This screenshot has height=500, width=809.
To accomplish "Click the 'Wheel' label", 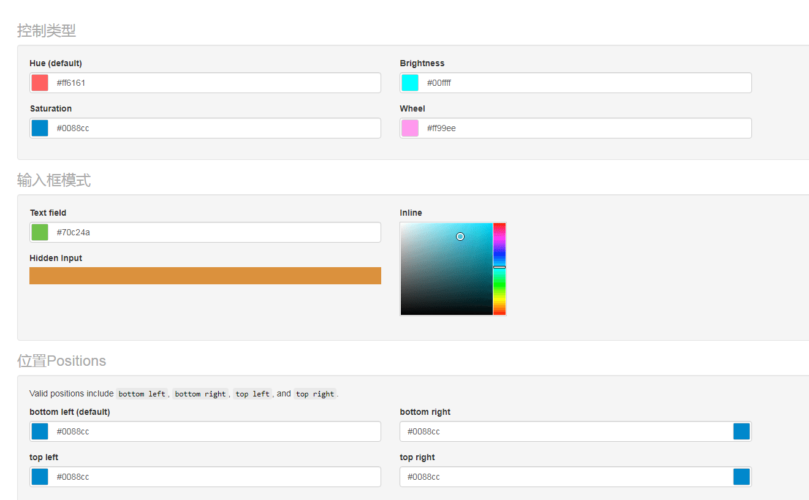I will click(412, 108).
